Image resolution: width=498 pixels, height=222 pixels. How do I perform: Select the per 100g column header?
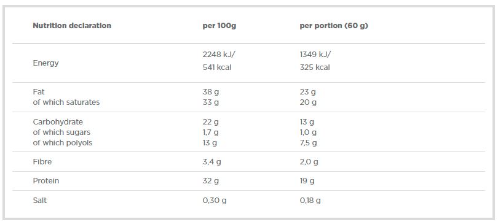(x=219, y=26)
